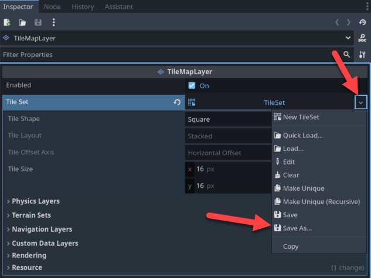The height and width of the screenshot is (278, 371).
Task: Click the TileSet grid resource icon
Action: point(192,102)
